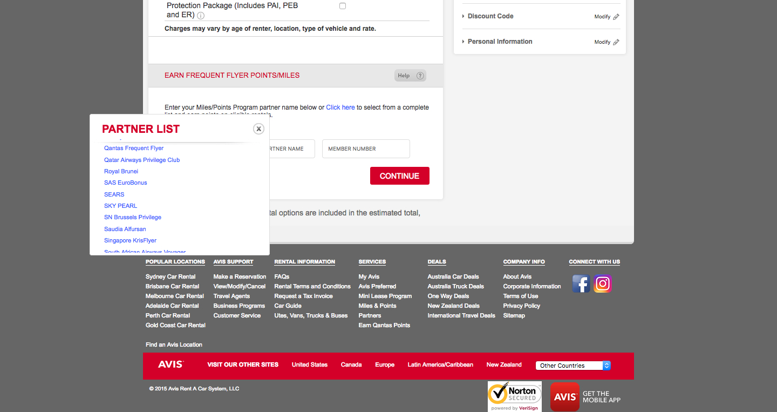Open Mini Lease Program link
Image resolution: width=777 pixels, height=412 pixels.
click(385, 296)
